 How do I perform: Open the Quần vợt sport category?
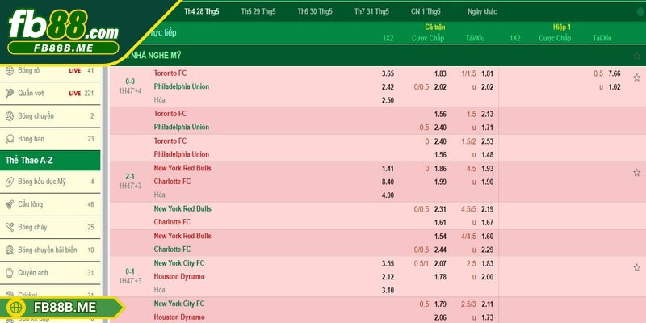coord(50,94)
